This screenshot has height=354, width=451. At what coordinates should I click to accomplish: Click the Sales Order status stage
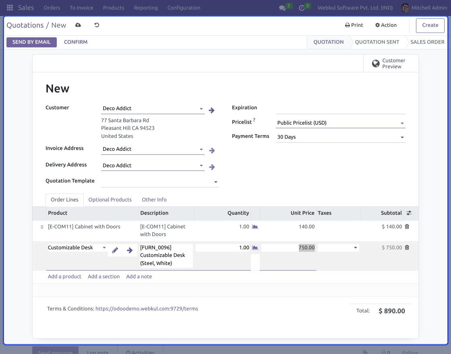point(427,42)
